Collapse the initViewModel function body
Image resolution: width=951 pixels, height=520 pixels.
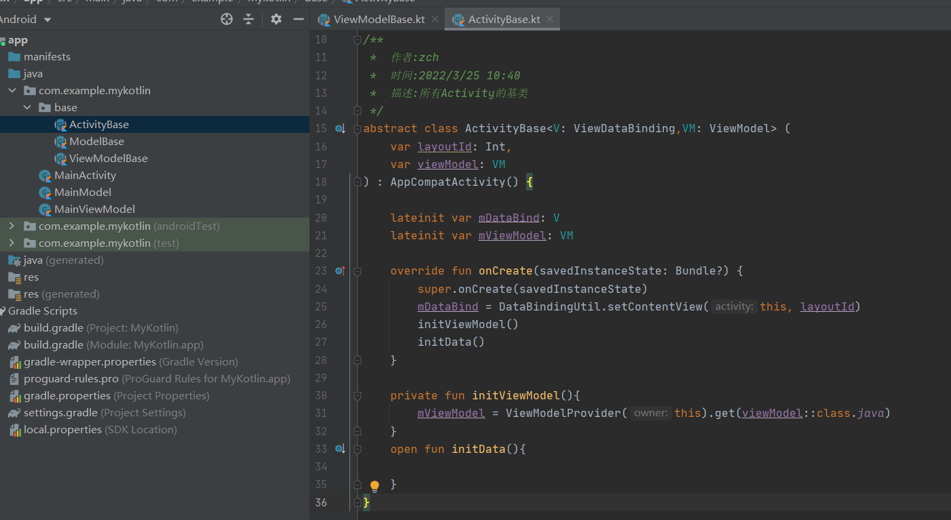(357, 395)
